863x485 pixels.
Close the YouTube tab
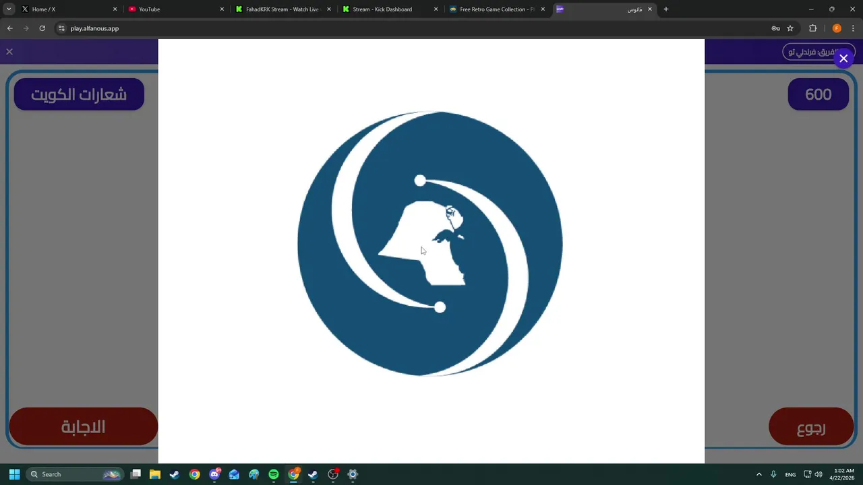[x=222, y=9]
